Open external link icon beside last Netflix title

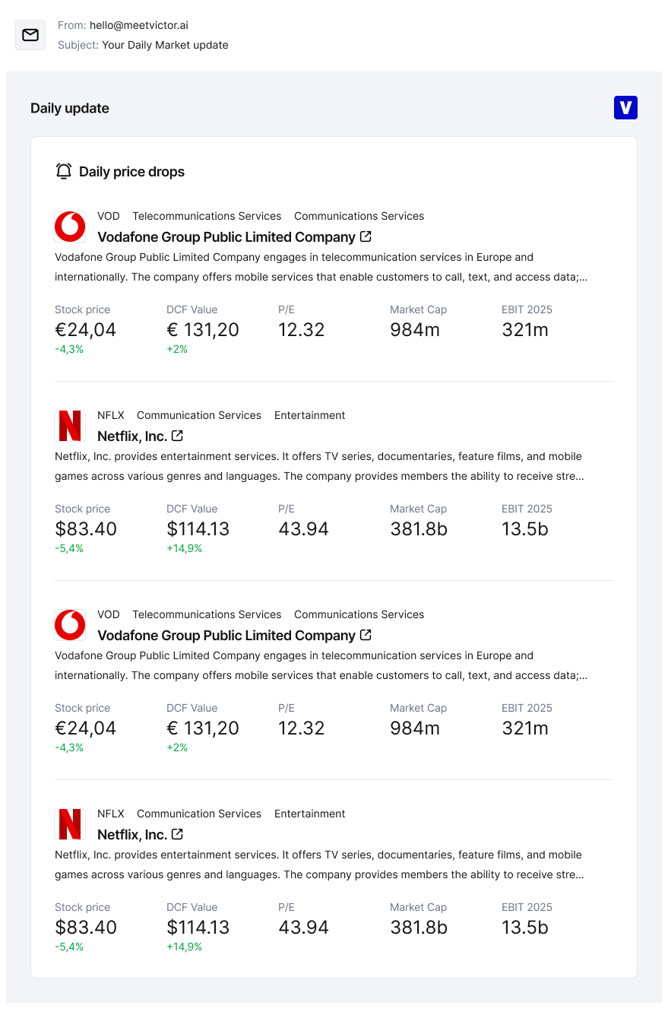tap(177, 834)
